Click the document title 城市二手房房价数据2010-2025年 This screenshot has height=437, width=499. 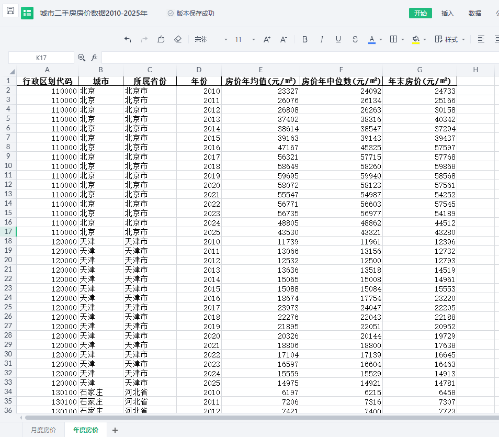tap(94, 13)
